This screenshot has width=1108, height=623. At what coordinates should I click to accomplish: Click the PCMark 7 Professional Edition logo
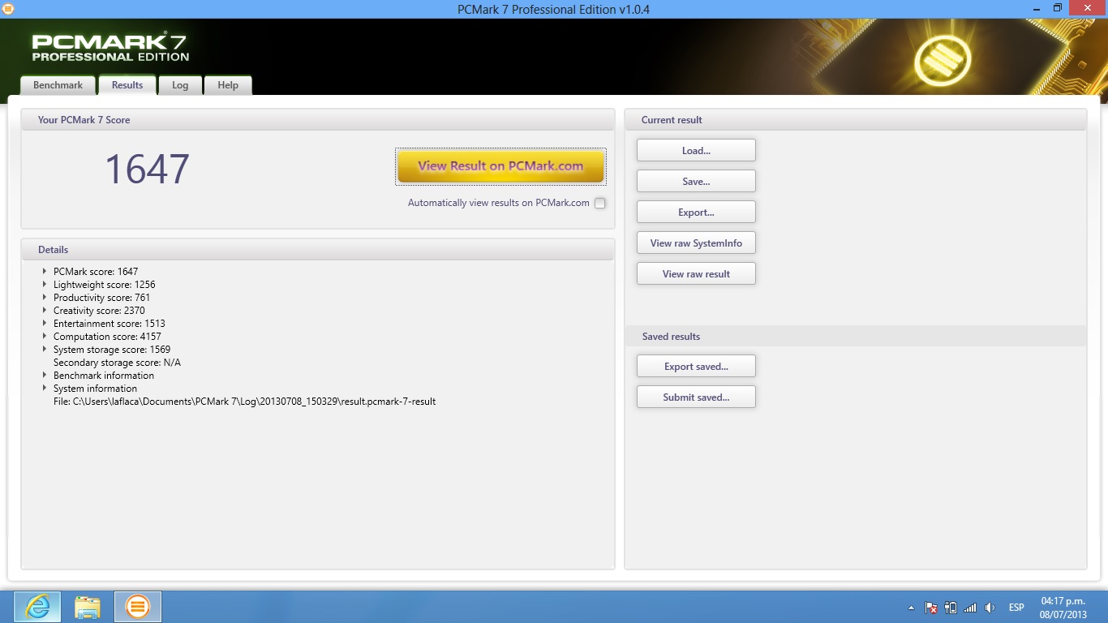[x=110, y=48]
